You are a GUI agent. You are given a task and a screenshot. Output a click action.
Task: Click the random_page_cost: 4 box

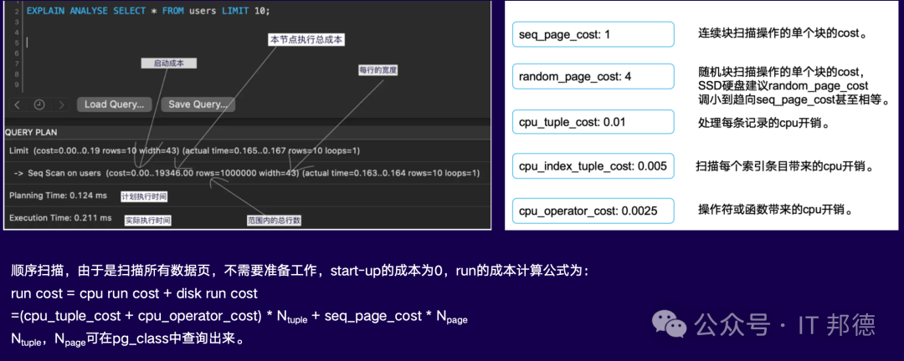593,77
